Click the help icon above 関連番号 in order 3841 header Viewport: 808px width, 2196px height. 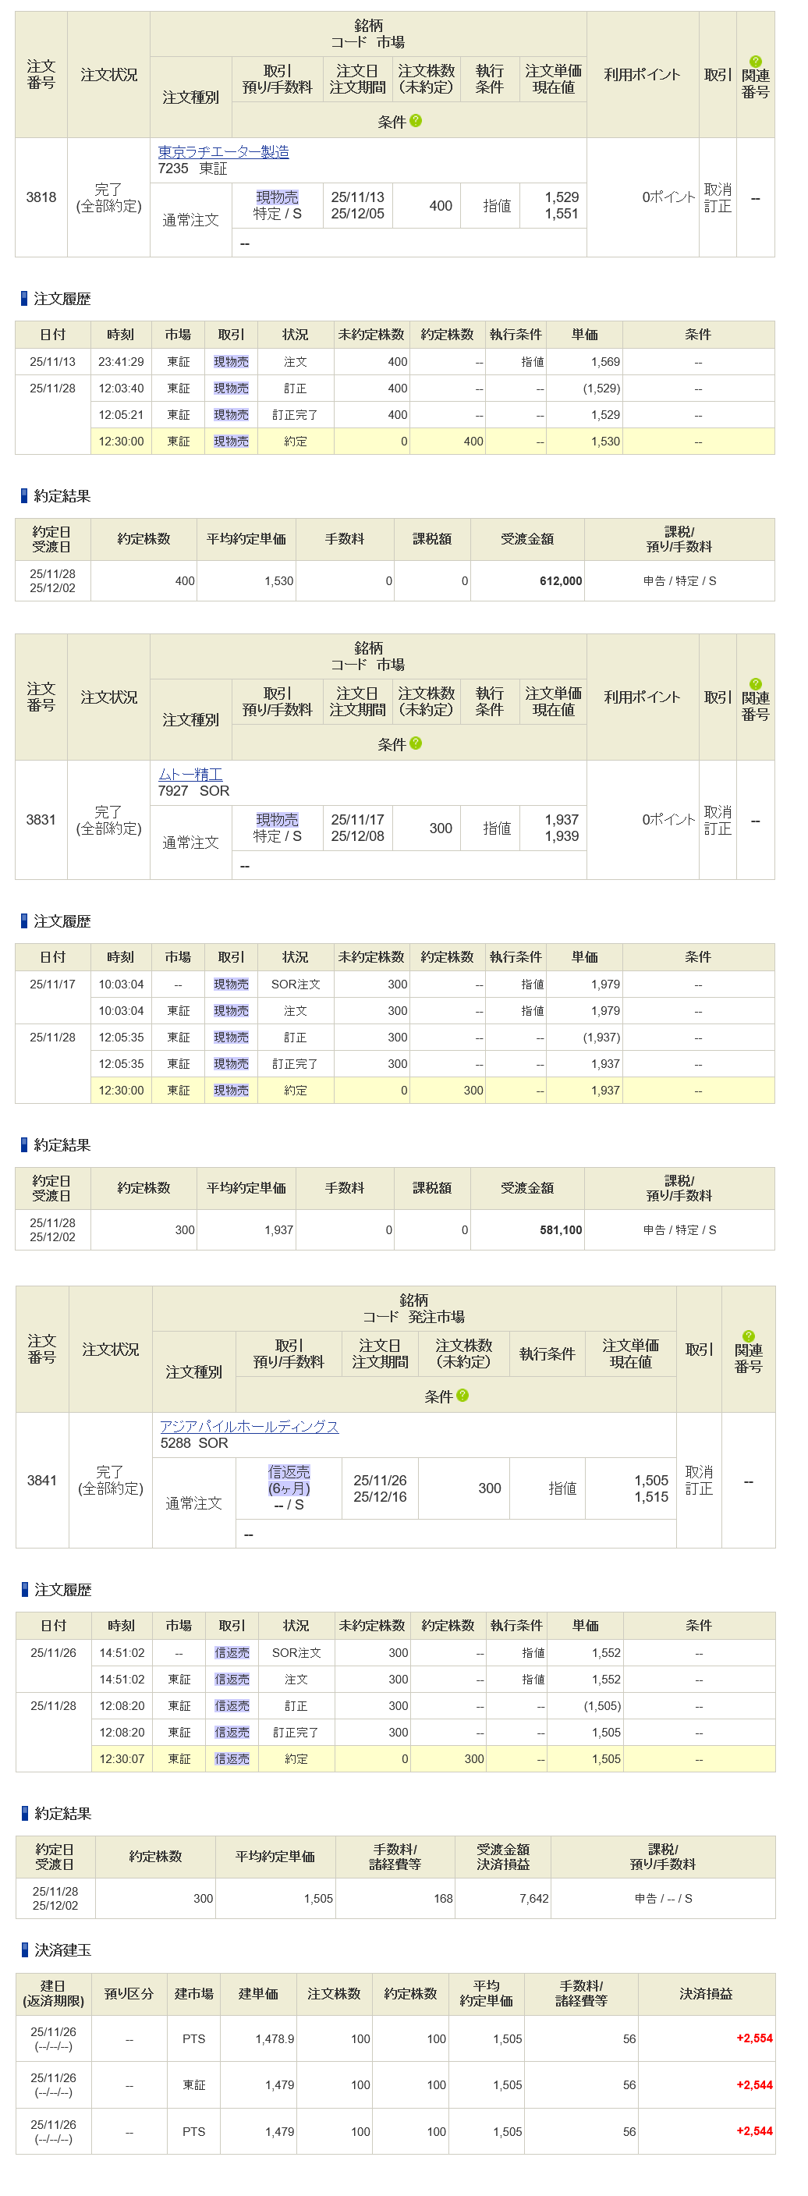(x=749, y=1336)
